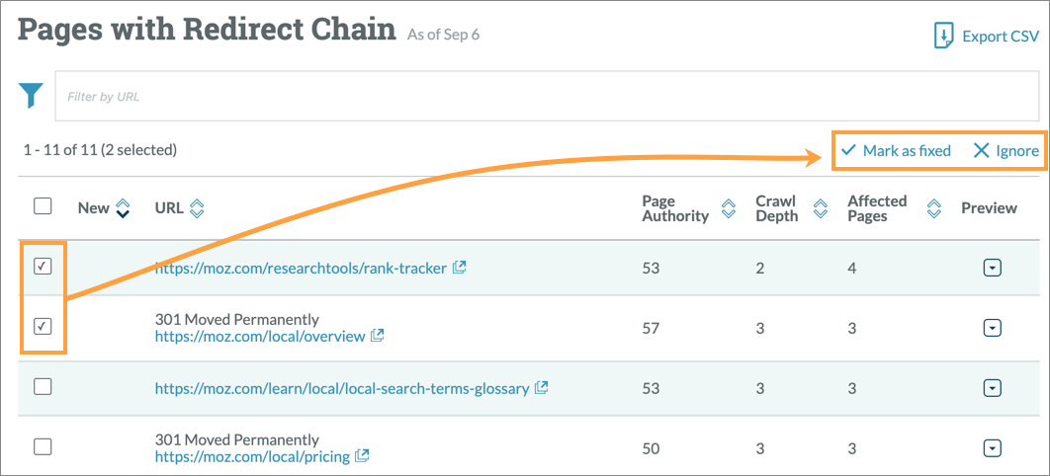This screenshot has height=476, width=1050.
Task: Open local/pricing external link icon
Action: tap(362, 455)
